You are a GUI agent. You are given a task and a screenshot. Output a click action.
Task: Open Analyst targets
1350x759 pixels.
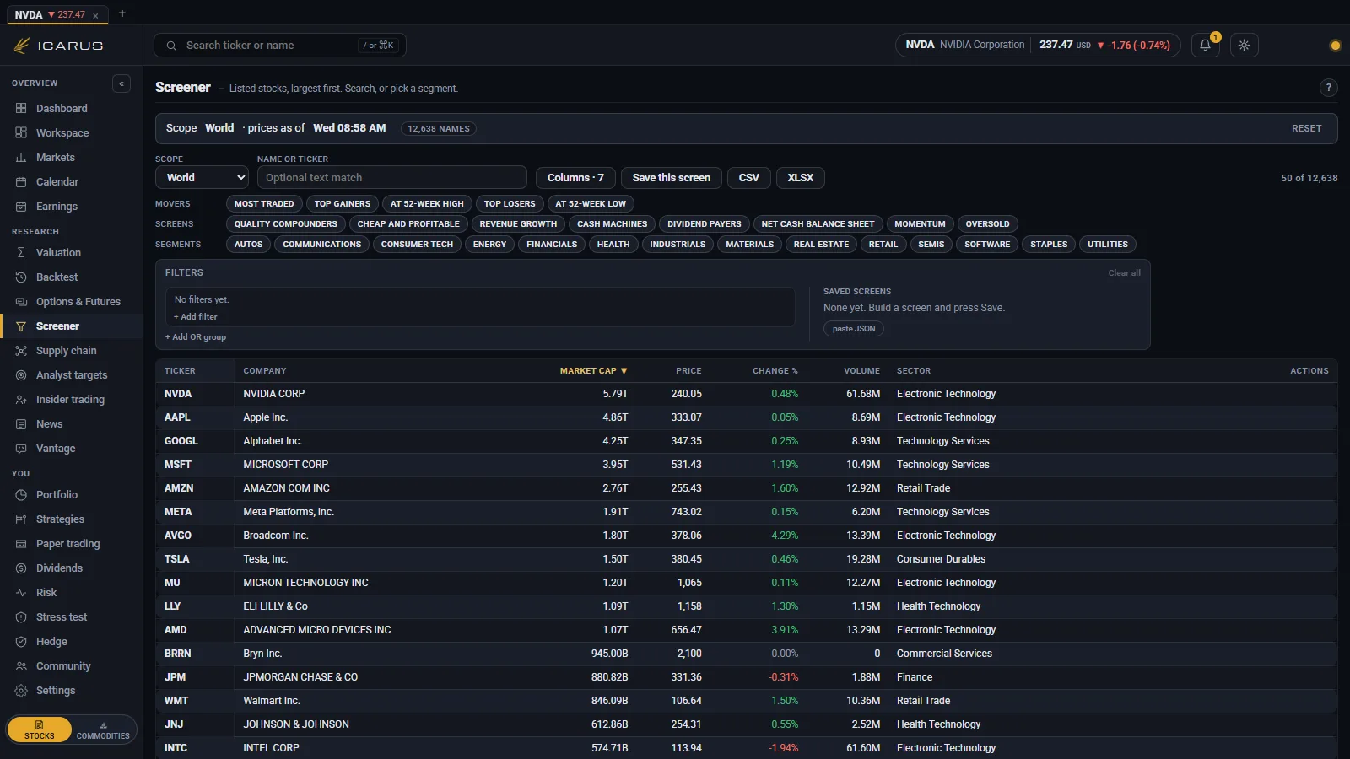point(72,374)
